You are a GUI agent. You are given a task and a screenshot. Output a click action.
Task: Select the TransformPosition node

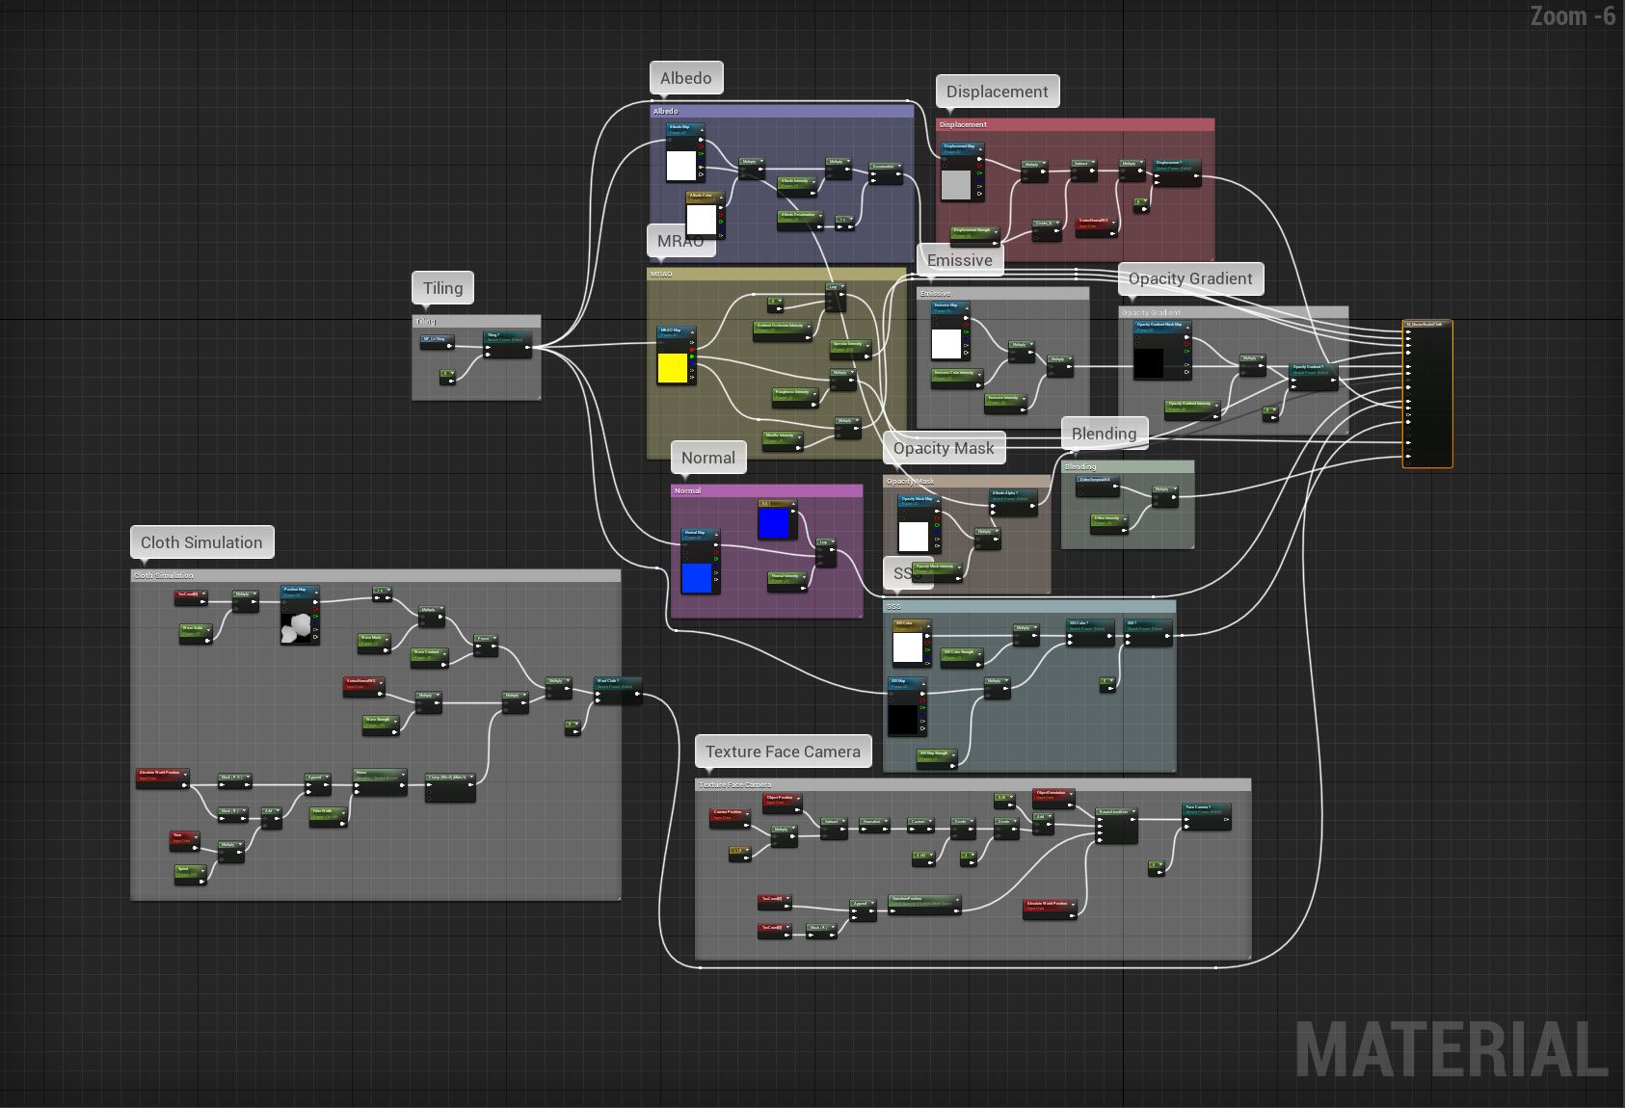click(924, 903)
